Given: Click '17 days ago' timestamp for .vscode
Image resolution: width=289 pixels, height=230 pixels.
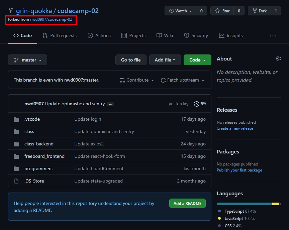Looking at the screenshot, I should pos(193,119).
